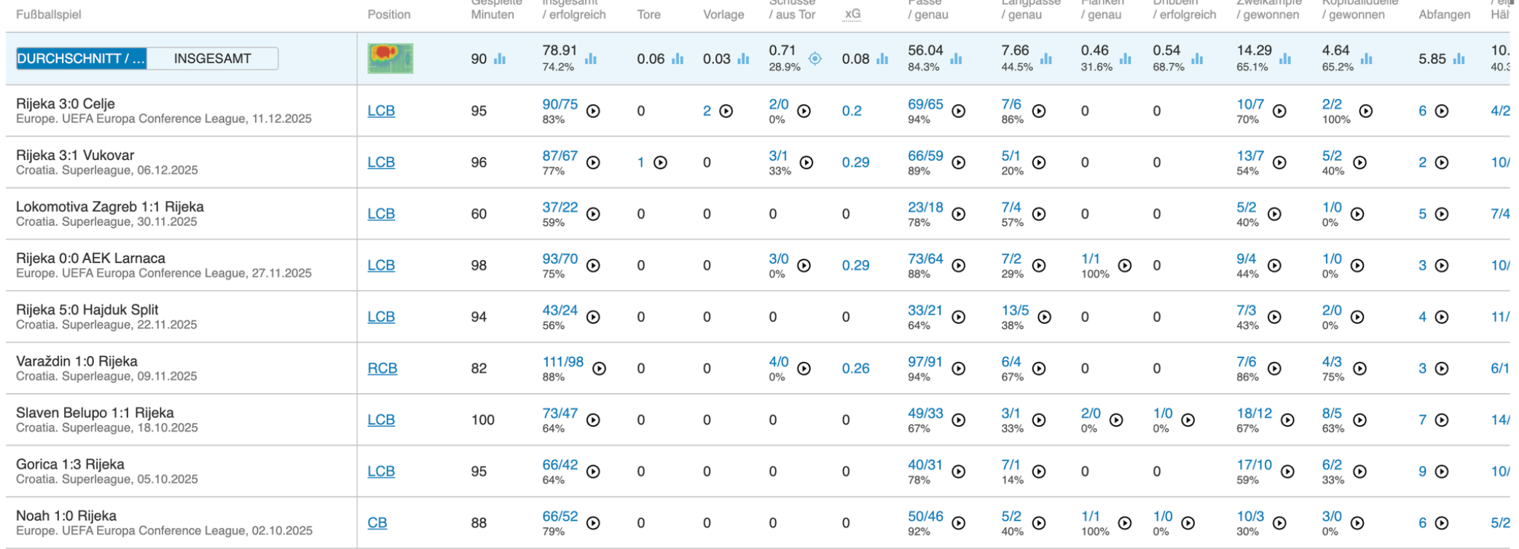Viewport: 1519px width, 549px height.
Task: Open LCB position link for Lokomotiva Zagreb match
Action: pos(381,214)
